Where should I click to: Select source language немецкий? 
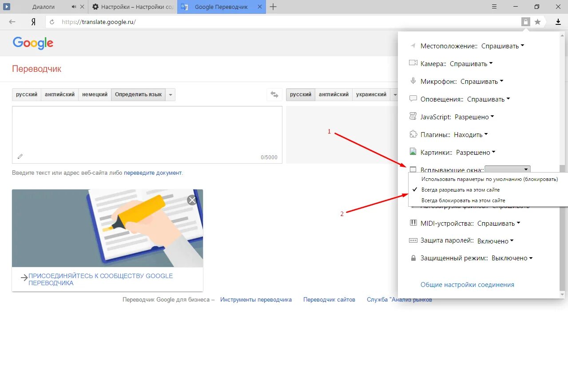95,94
